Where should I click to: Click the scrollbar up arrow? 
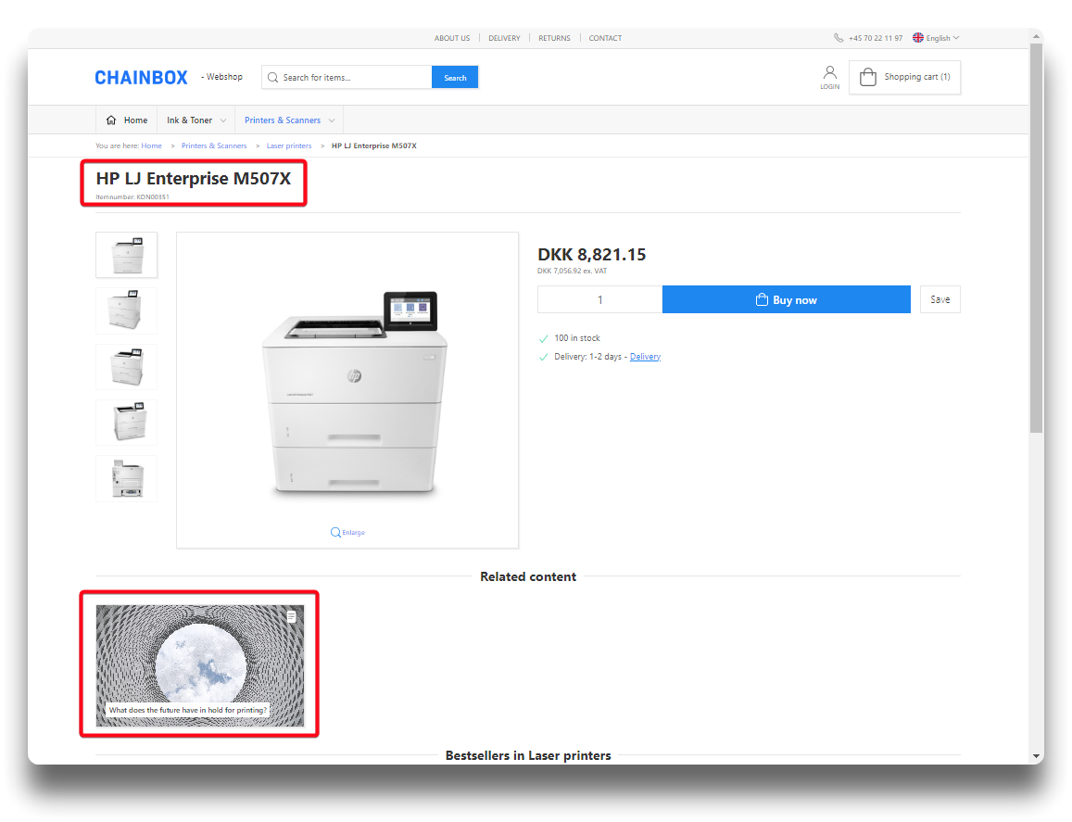[1037, 38]
